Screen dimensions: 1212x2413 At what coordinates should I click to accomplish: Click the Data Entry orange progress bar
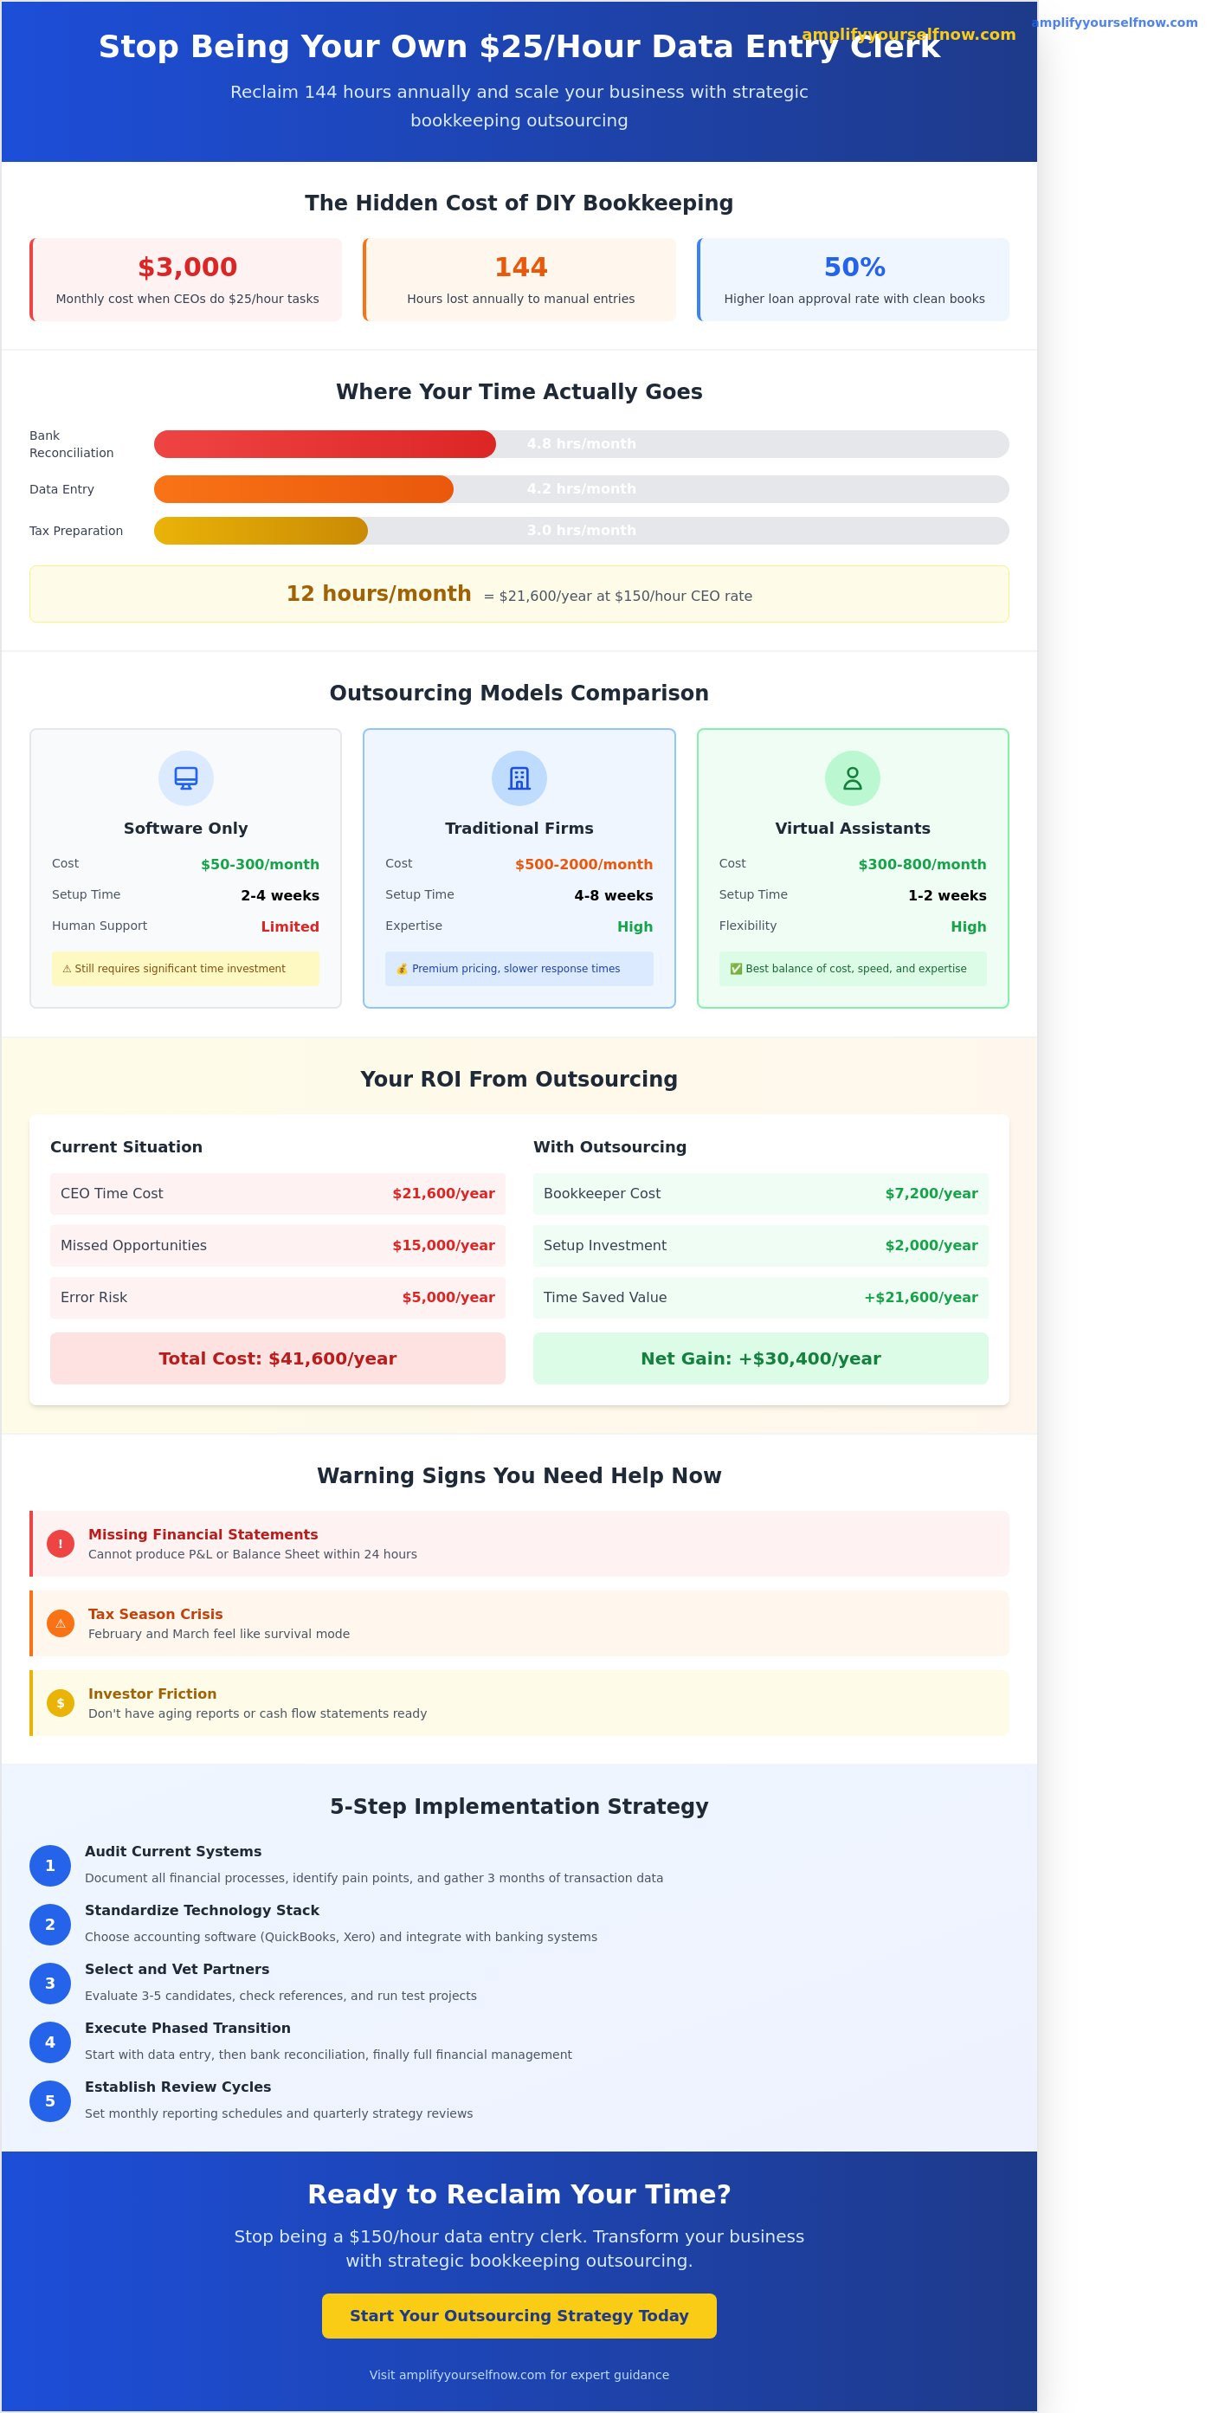pos(302,489)
